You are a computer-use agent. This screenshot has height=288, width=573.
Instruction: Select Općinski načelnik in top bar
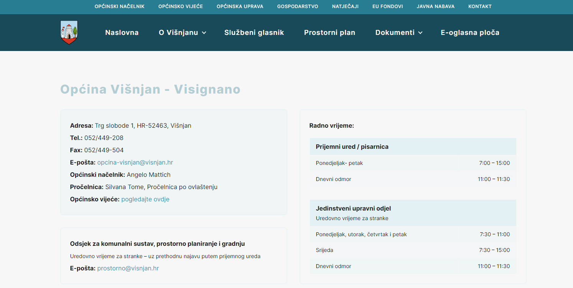119,7
